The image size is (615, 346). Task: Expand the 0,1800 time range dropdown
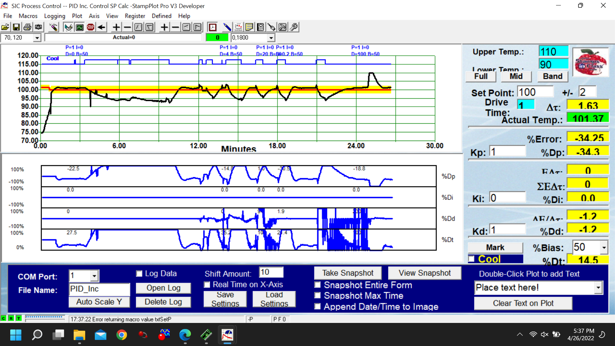point(271,38)
